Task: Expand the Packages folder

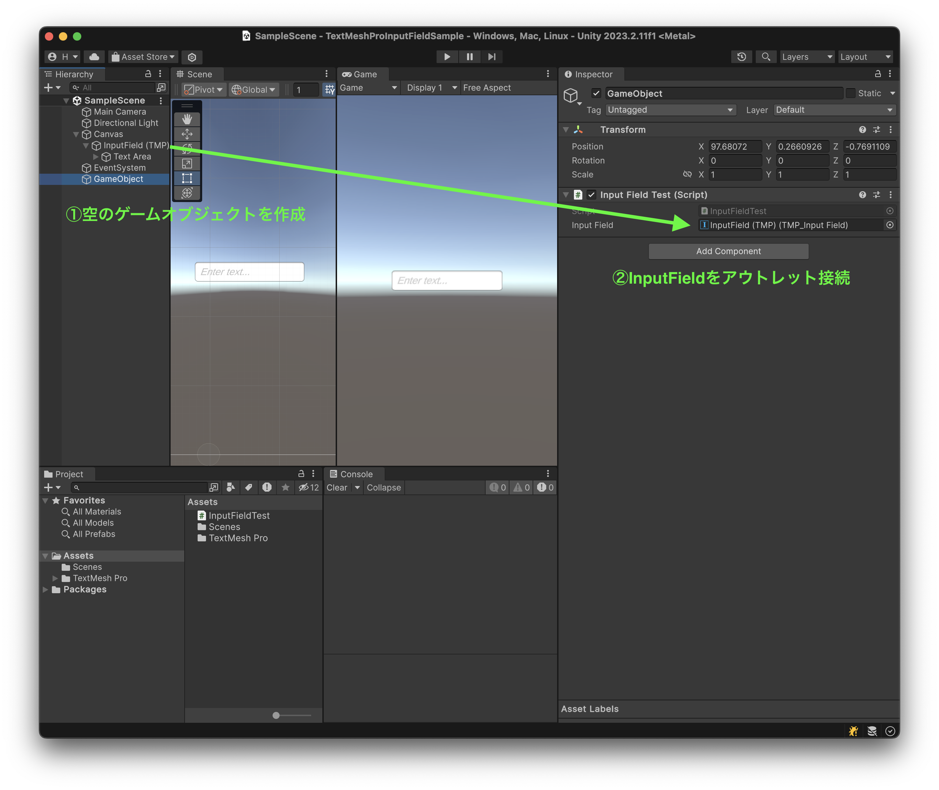Action: [45, 589]
